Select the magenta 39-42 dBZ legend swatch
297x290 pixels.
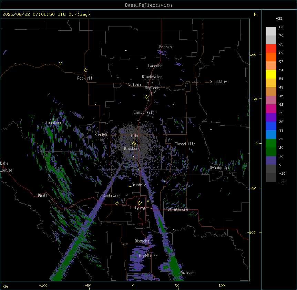pyautogui.click(x=271, y=108)
